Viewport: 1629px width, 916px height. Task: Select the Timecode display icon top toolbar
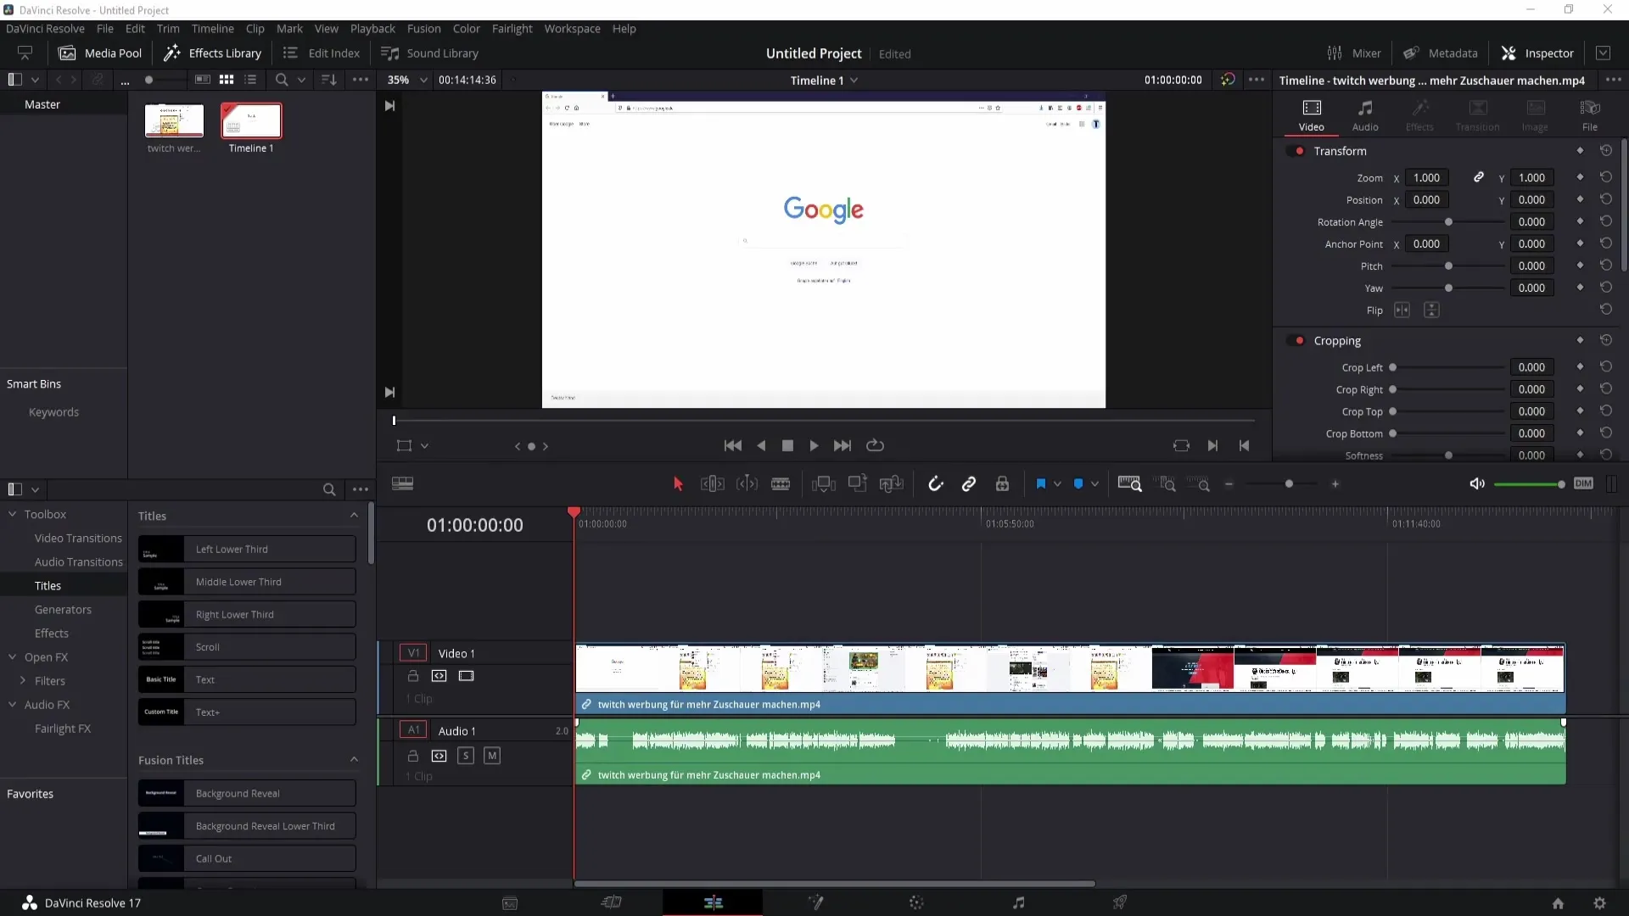(x=466, y=80)
